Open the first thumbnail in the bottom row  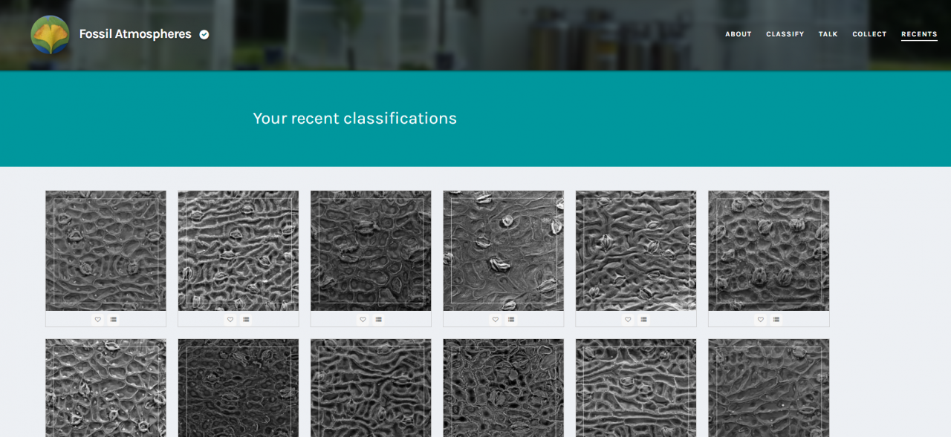pos(106,388)
